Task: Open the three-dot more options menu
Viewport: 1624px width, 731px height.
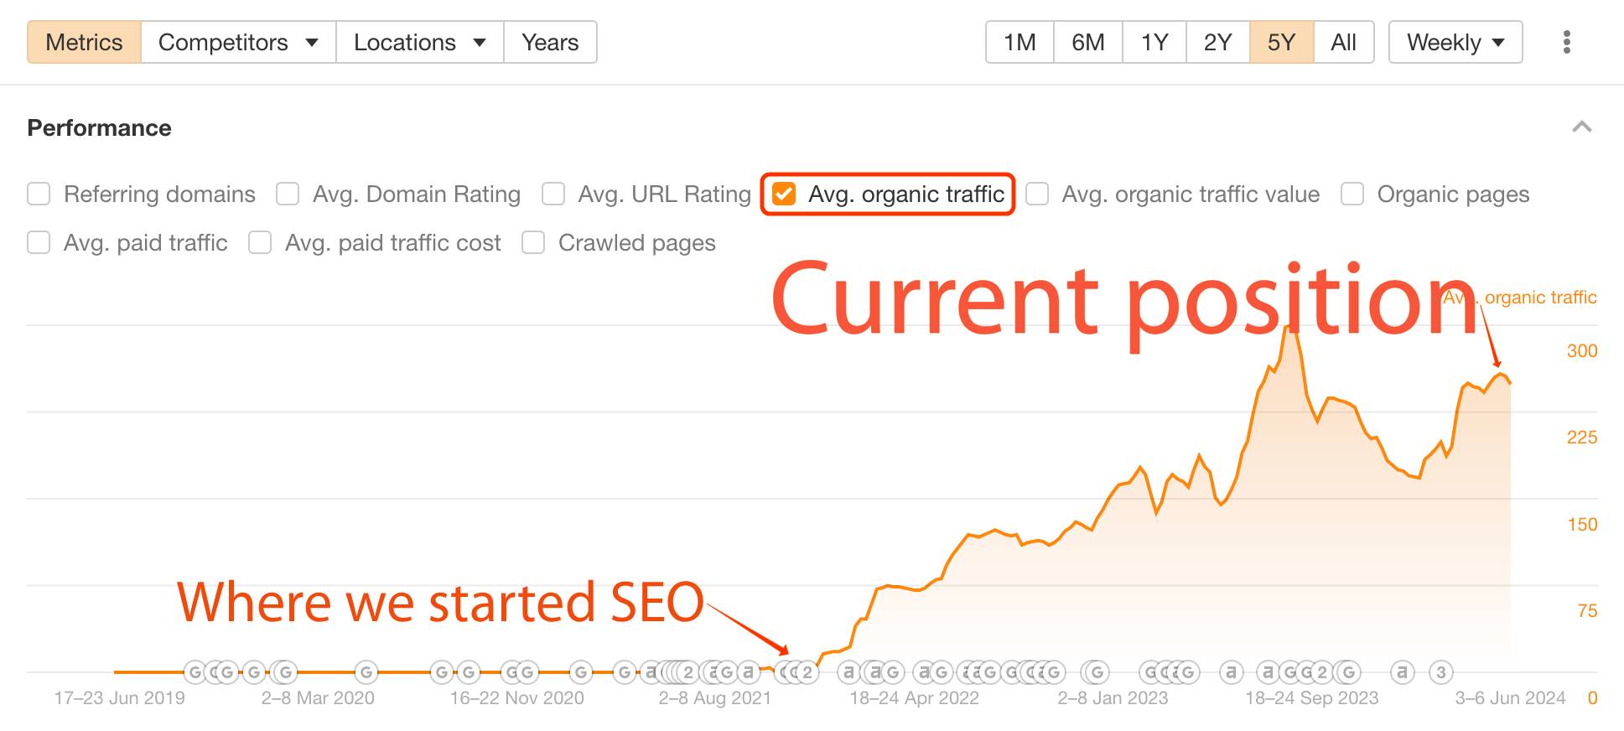Action: point(1566,42)
